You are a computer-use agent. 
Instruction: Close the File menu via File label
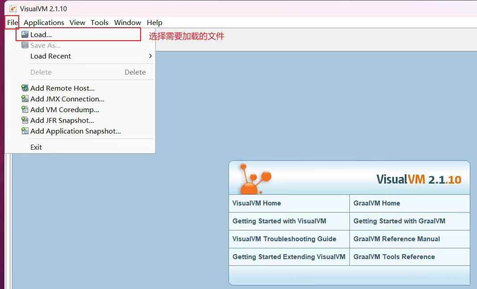(12, 22)
